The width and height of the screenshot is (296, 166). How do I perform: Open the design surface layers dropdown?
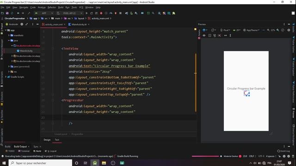click(205, 30)
